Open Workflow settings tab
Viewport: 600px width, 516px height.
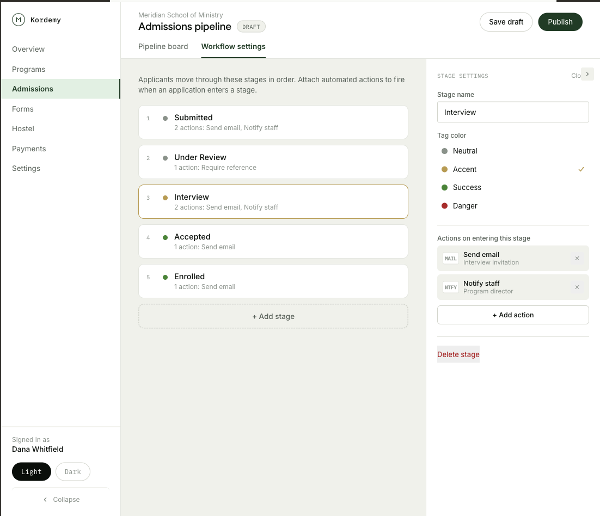[234, 47]
